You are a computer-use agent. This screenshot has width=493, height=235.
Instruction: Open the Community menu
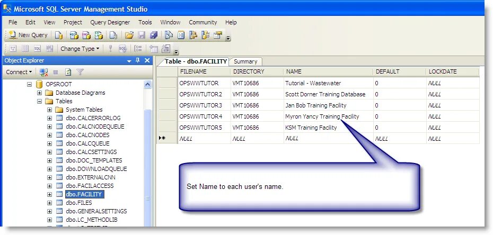pos(203,22)
